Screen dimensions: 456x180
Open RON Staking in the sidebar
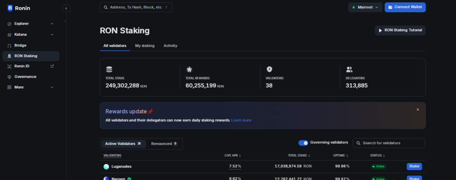pos(31,56)
